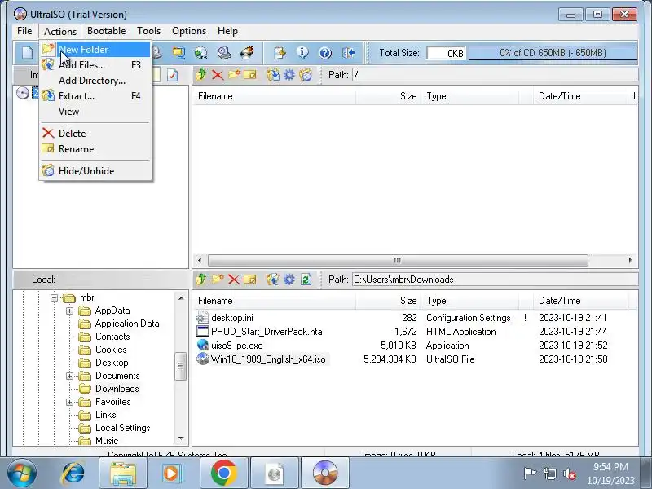This screenshot has height=489, width=652.
Task: Open Google Chrome from the taskbar
Action: click(223, 474)
